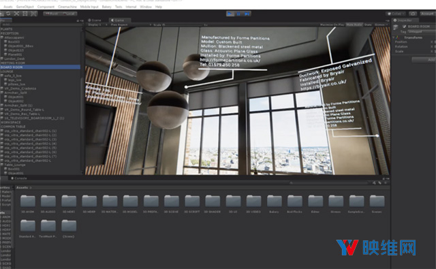Open the Assets menu
Viewport: 436px width, 269px height.
7,7
